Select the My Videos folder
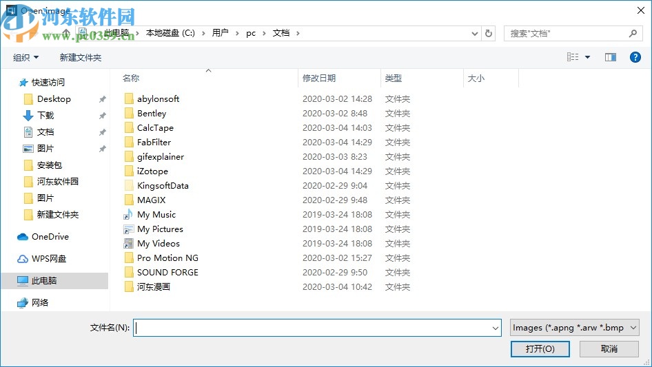652x367 pixels. [x=159, y=244]
